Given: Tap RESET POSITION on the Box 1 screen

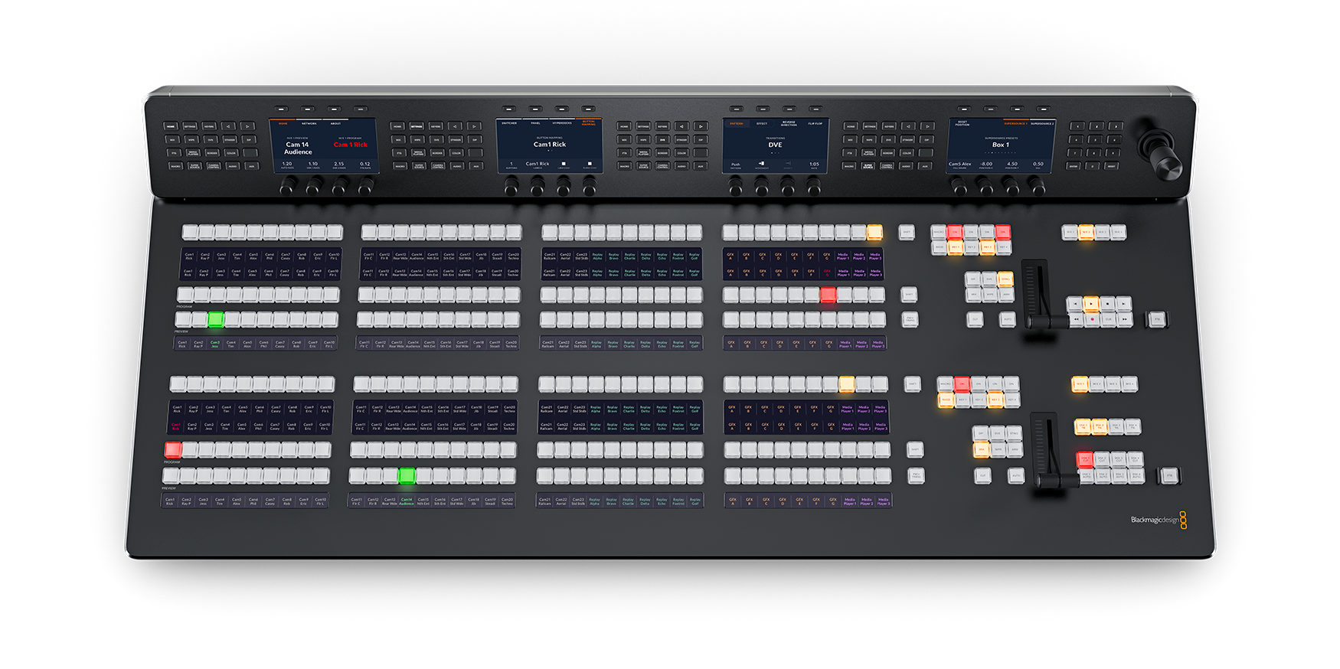Looking at the screenshot, I should (x=963, y=123).
